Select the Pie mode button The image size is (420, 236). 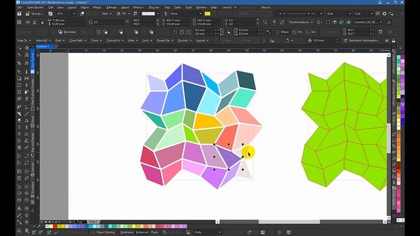(x=297, y=32)
